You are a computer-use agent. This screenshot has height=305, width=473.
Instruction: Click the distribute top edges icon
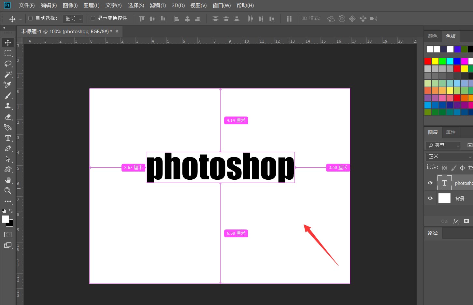tap(215, 19)
